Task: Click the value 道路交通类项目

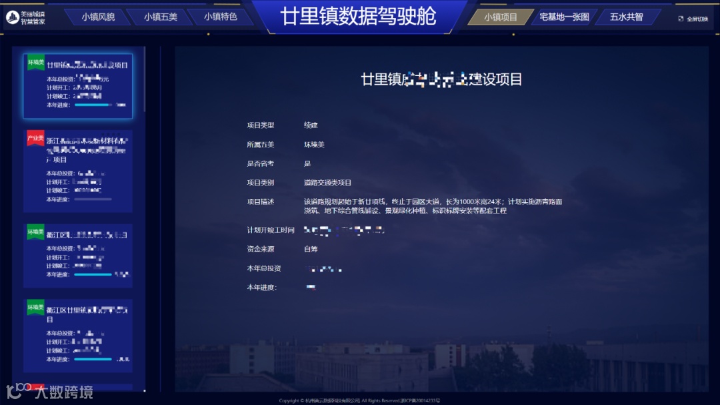Action: pyautogui.click(x=327, y=183)
